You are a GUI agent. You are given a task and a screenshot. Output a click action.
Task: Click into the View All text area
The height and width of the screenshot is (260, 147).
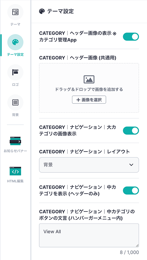pyautogui.click(x=89, y=235)
